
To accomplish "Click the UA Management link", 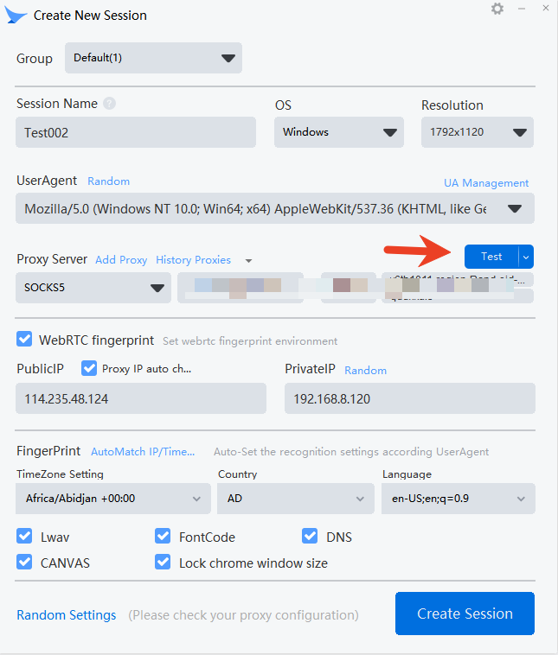I will (485, 183).
